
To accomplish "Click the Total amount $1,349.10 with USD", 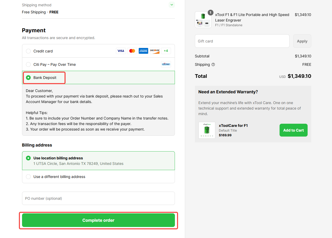I will [295, 76].
